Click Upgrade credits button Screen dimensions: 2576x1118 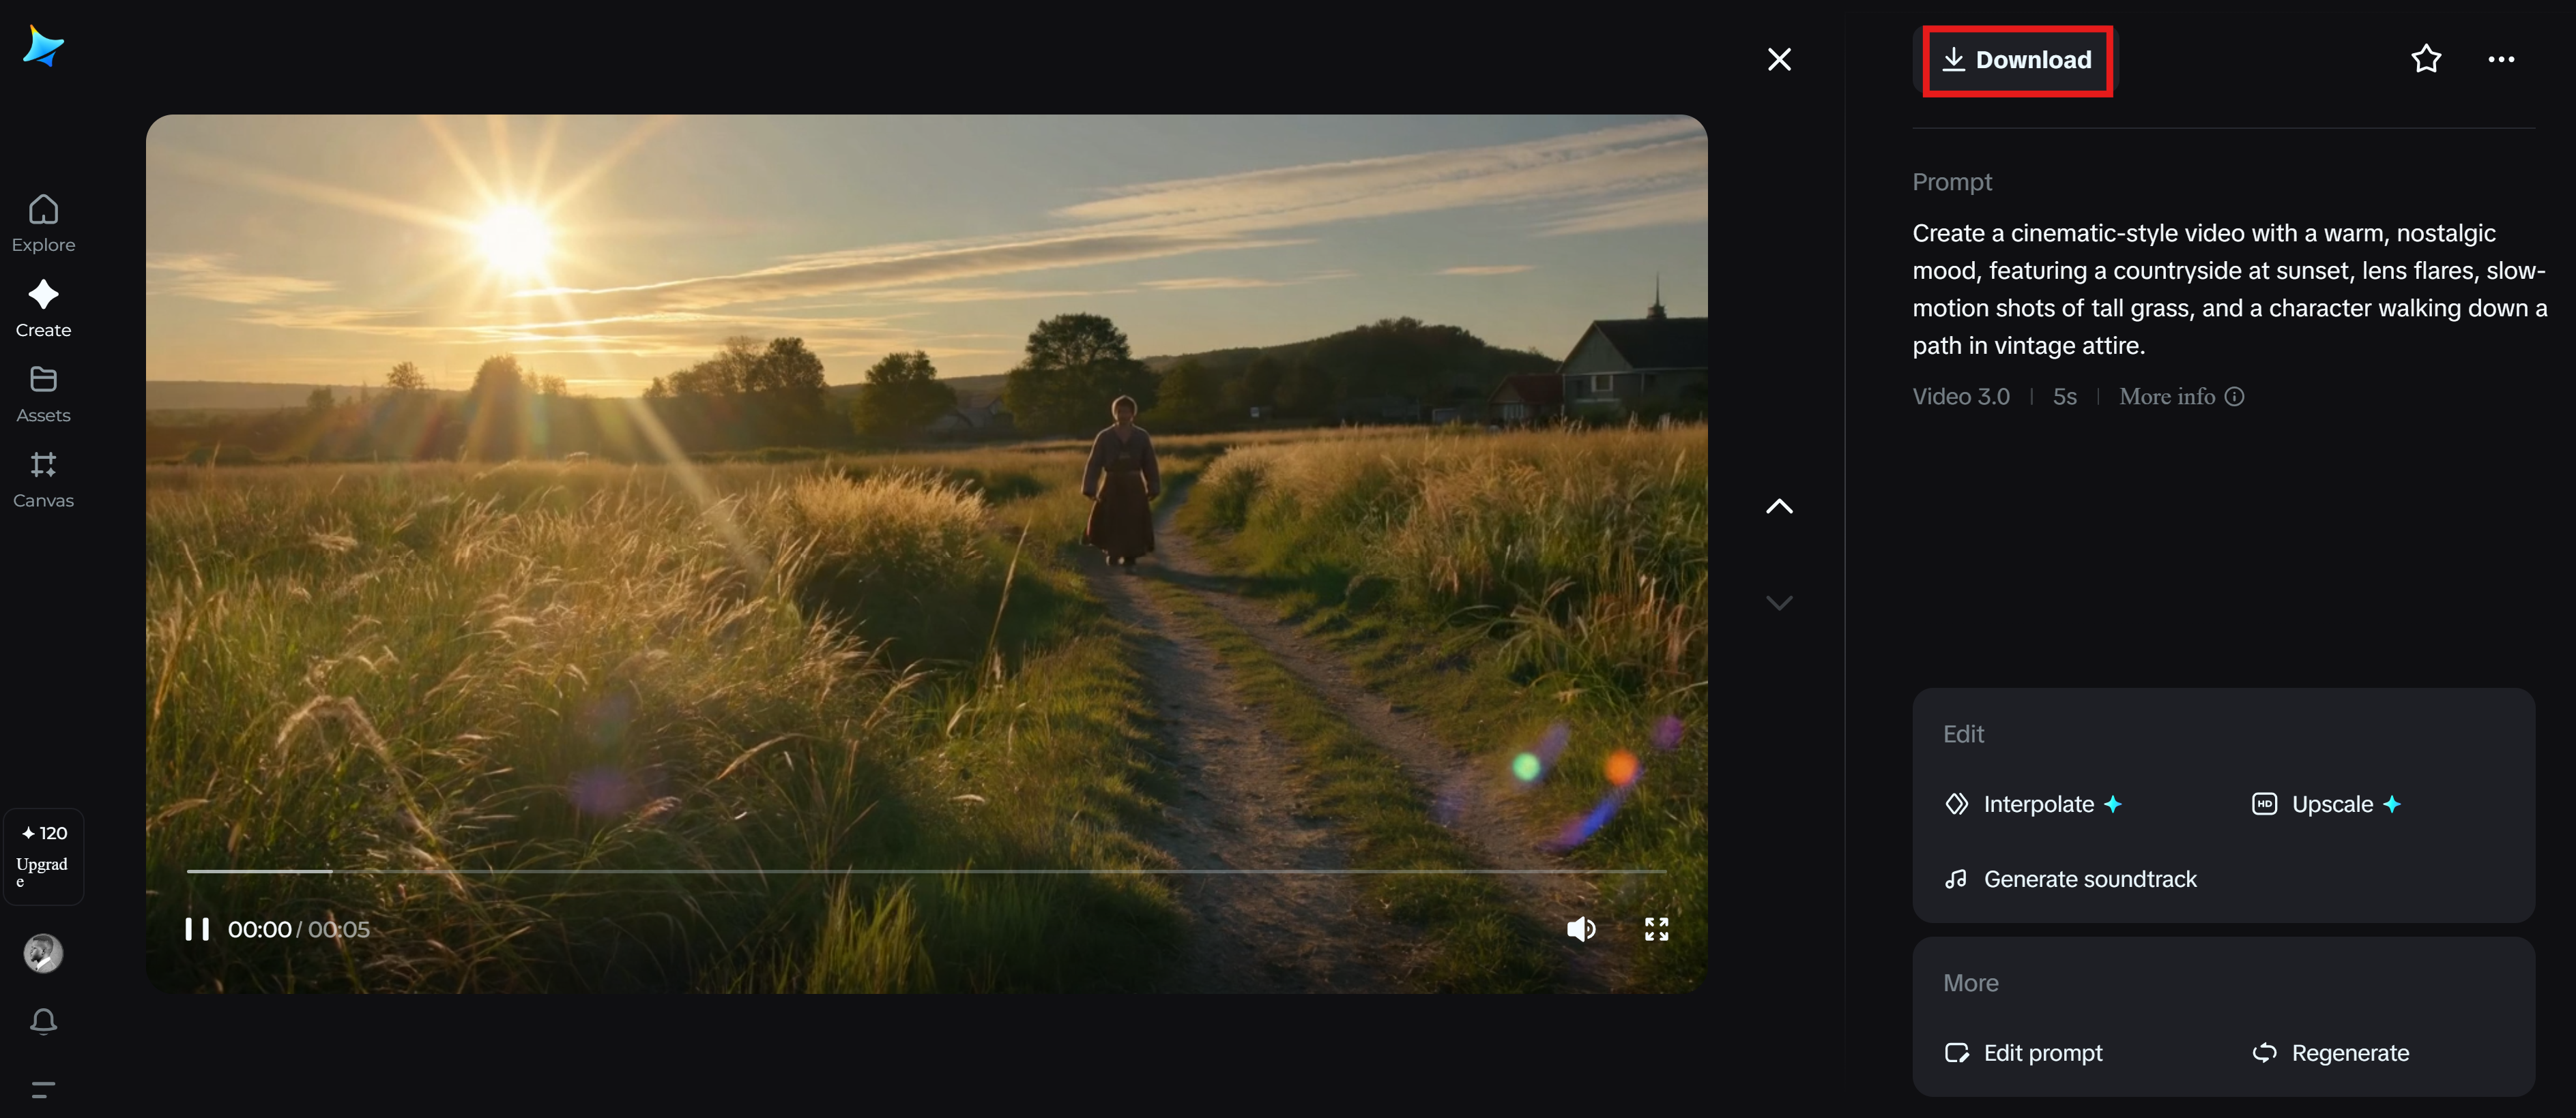point(43,857)
